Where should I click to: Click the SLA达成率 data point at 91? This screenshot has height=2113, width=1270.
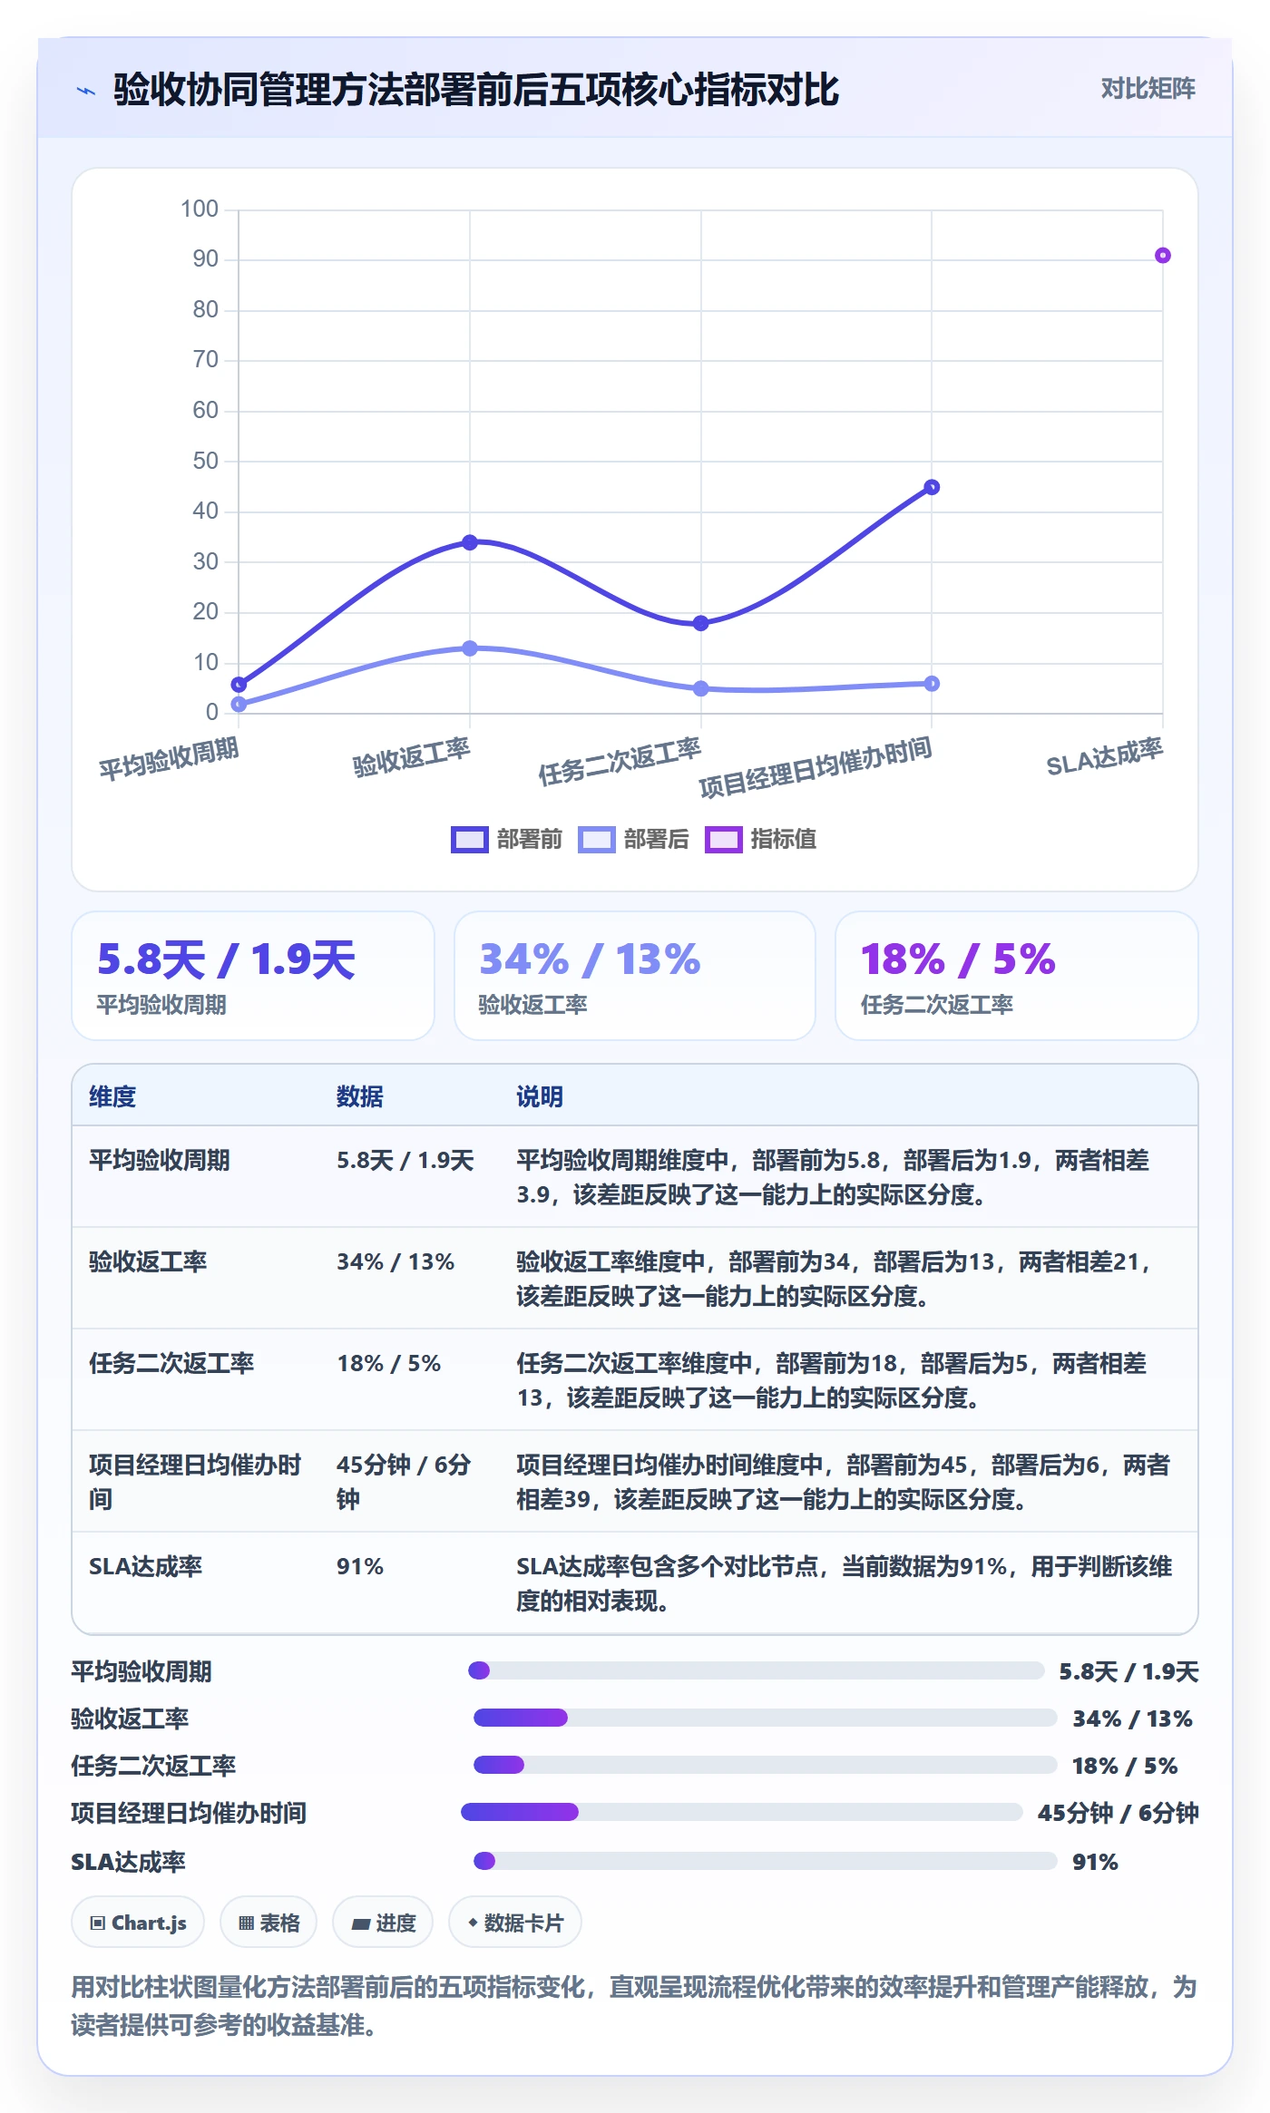(1162, 256)
